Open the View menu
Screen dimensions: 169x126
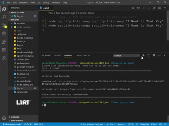click(x=33, y=2)
